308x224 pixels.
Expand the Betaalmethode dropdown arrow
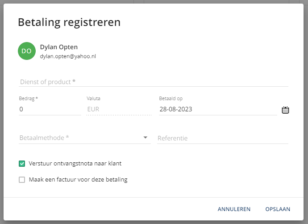pos(146,137)
